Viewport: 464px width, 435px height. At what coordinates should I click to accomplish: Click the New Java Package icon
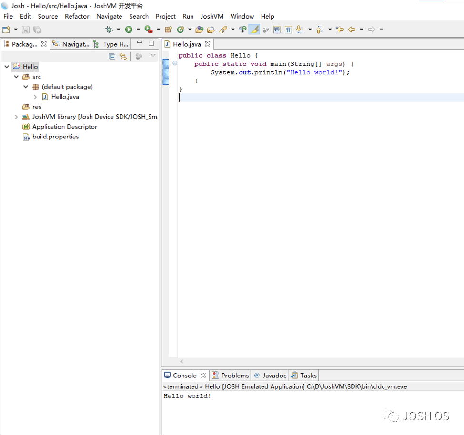click(168, 30)
